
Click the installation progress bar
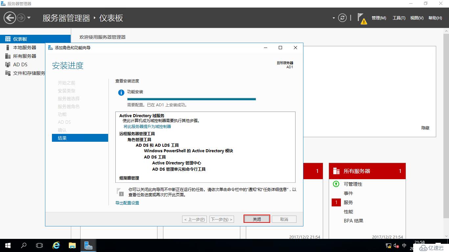pyautogui.click(x=191, y=99)
